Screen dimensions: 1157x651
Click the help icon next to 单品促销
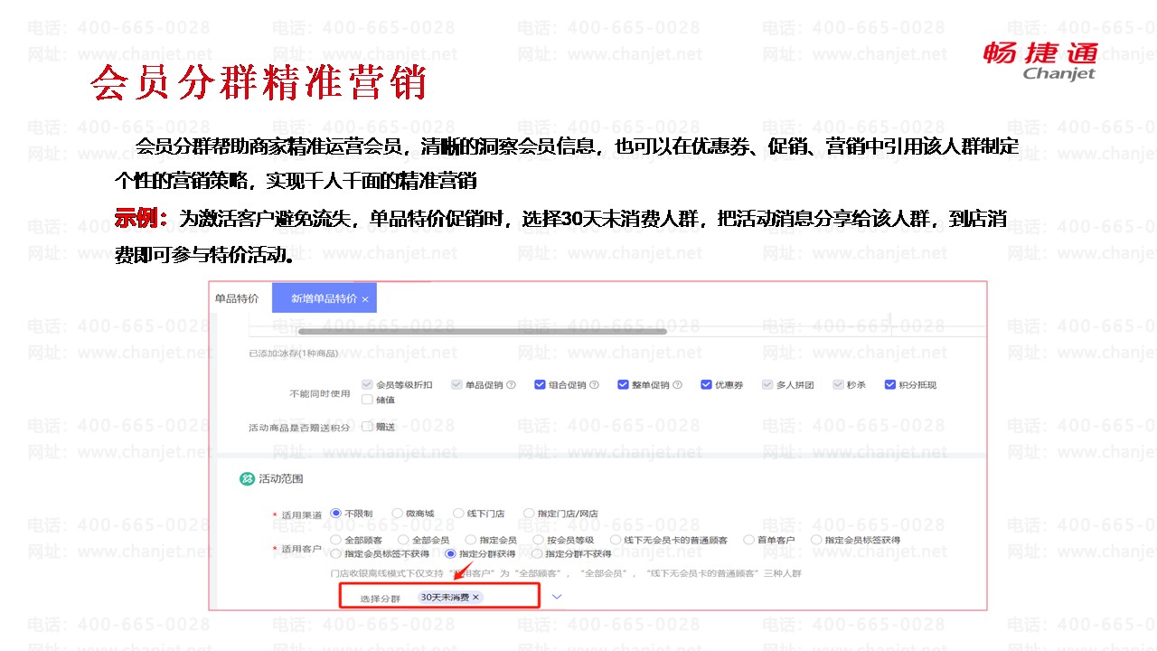pyautogui.click(x=512, y=385)
